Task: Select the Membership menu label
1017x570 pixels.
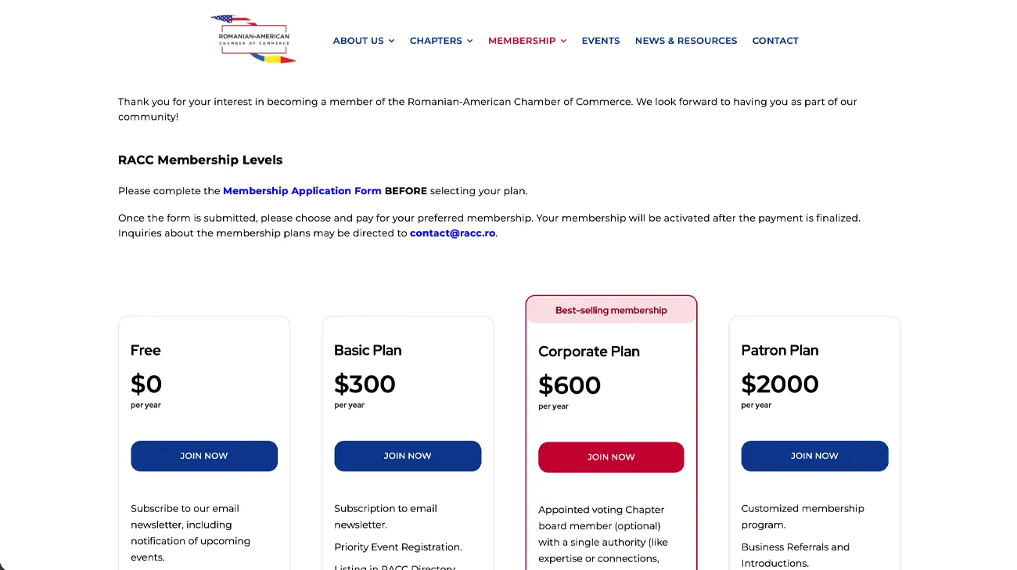Action: [x=521, y=41]
